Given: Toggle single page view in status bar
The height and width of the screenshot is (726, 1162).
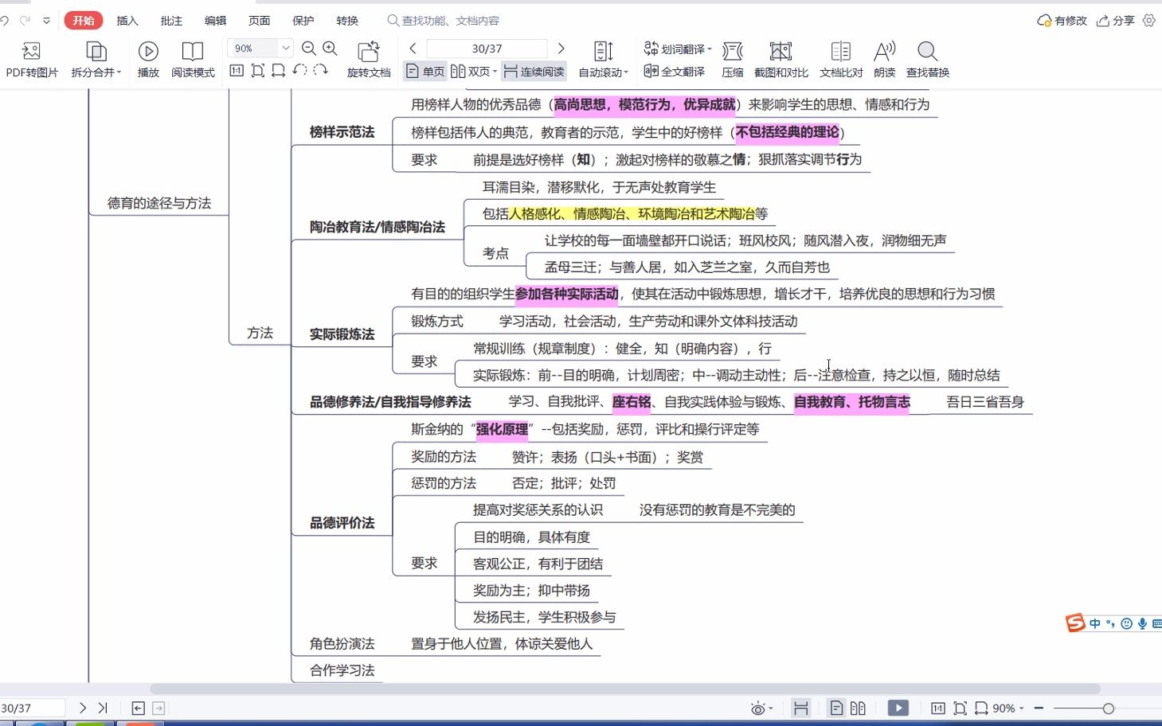Looking at the screenshot, I should click(836, 708).
